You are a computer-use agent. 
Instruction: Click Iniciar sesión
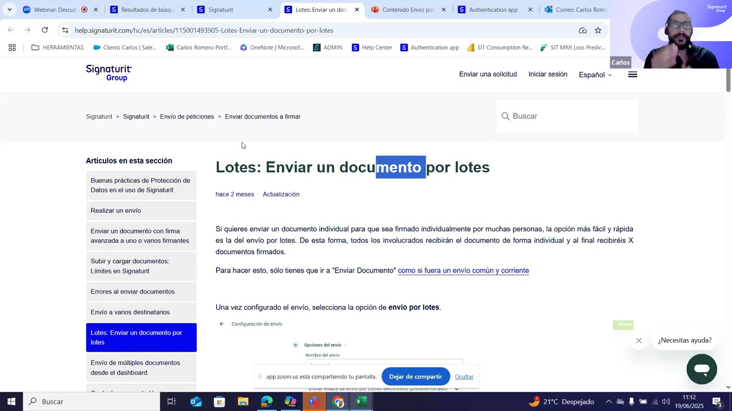(548, 74)
